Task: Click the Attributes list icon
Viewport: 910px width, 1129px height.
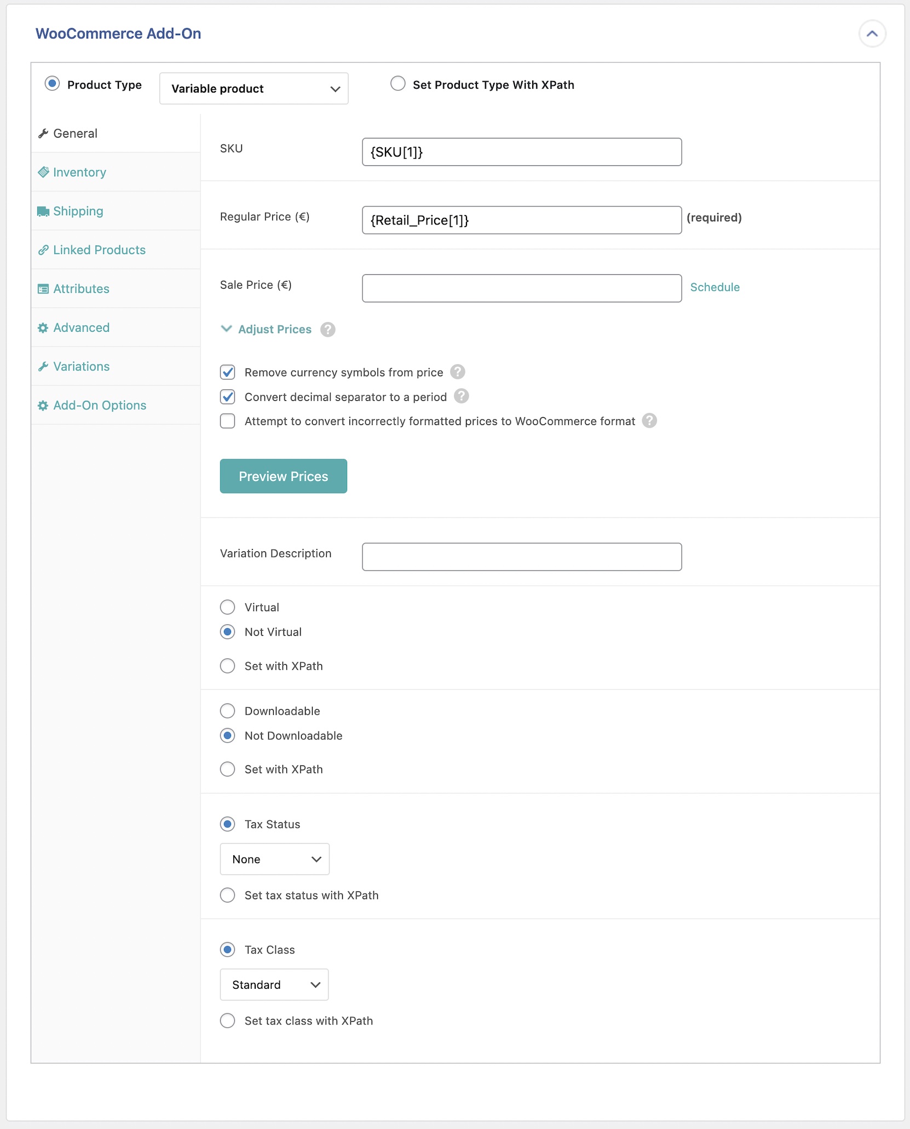Action: tap(43, 289)
